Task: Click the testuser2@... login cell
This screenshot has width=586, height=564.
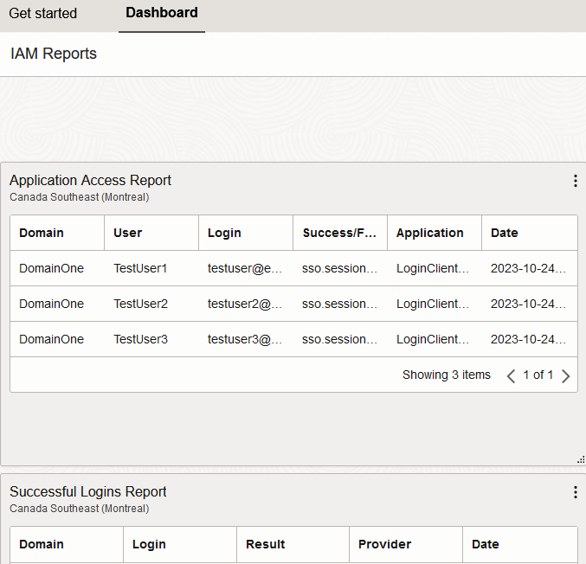Action: click(245, 304)
